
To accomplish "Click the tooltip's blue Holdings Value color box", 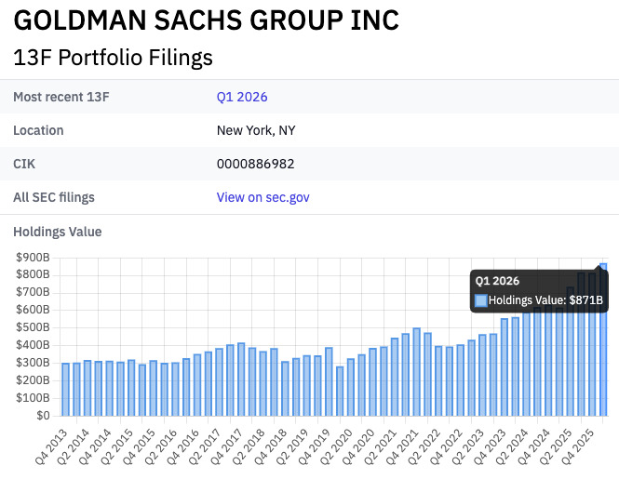I will pos(481,300).
